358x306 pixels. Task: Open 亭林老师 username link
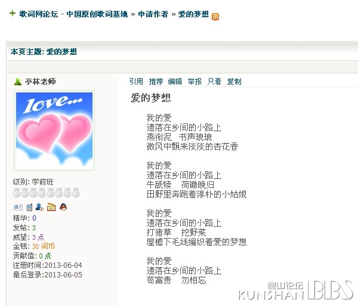[x=41, y=82]
